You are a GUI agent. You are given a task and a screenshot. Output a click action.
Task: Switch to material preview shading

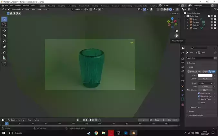coord(168,9)
